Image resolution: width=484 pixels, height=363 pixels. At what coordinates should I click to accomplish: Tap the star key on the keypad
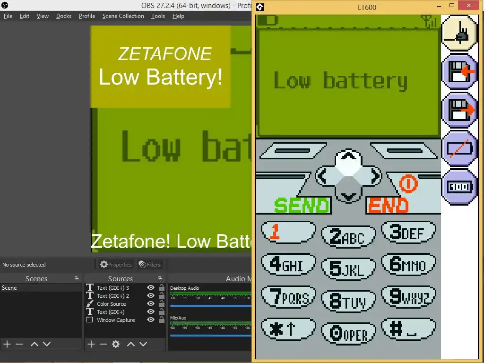pyautogui.click(x=288, y=329)
